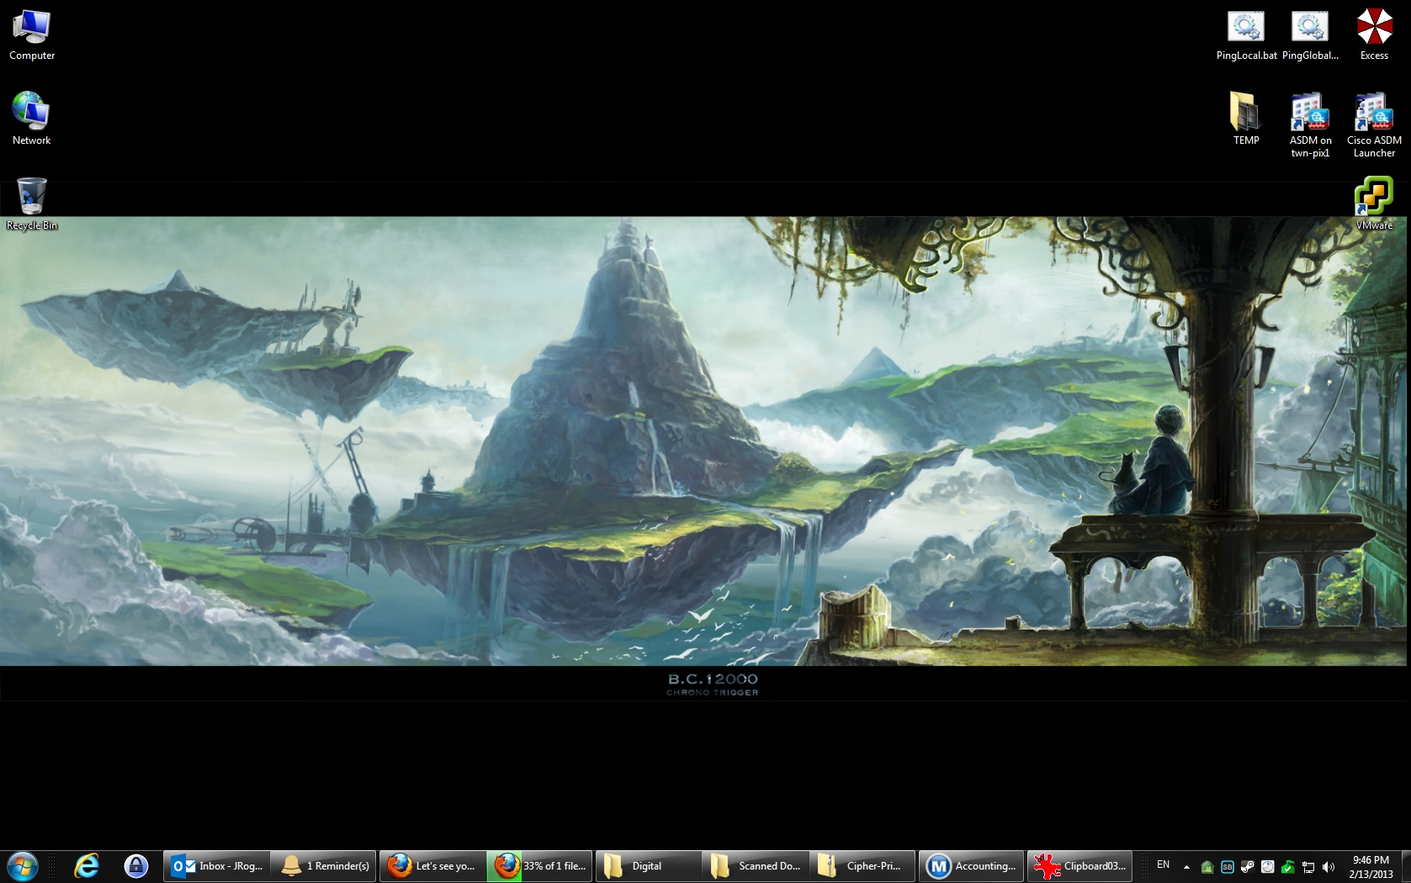Switch to the Accounting... taskbar window
Image resolution: width=1411 pixels, height=883 pixels.
(x=972, y=866)
